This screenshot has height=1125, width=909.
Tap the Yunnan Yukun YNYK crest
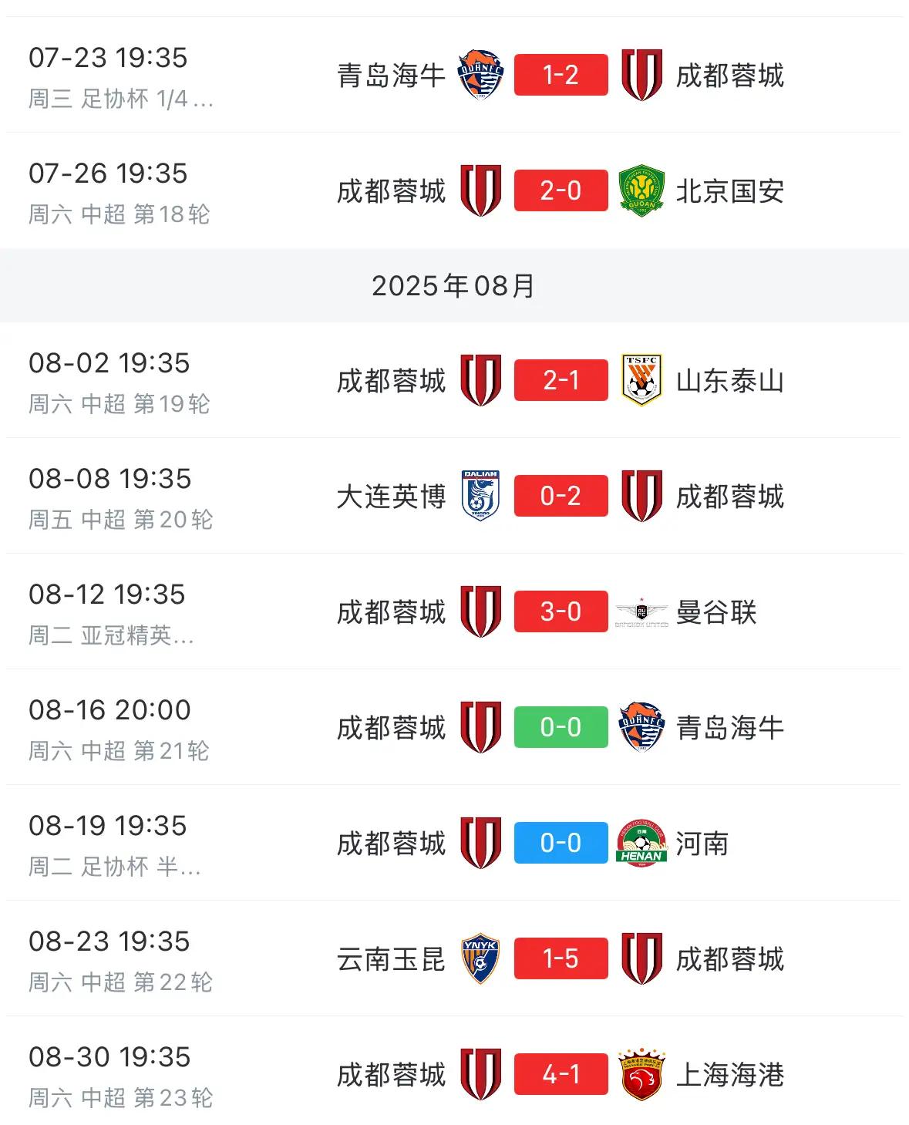click(481, 958)
